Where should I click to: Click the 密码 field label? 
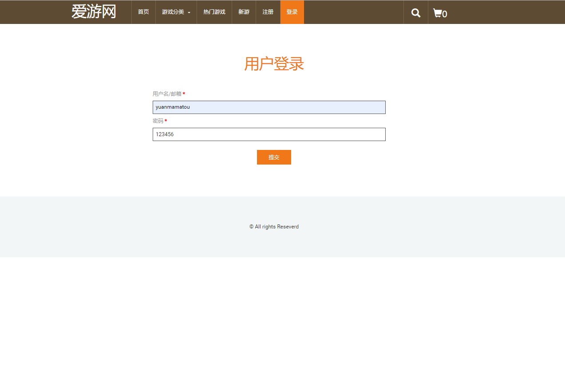pos(158,121)
